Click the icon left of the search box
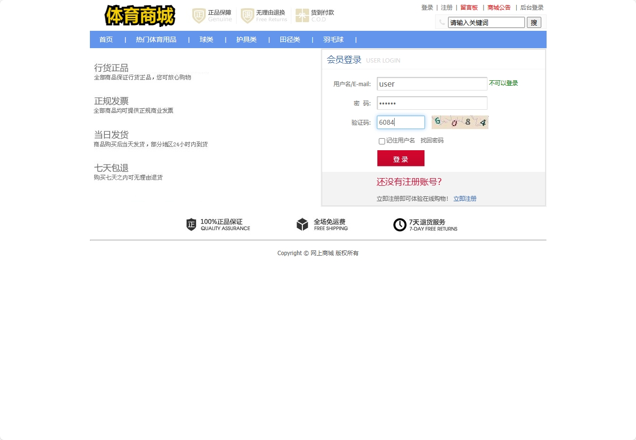Screen dimensions: 636x440 pyautogui.click(x=441, y=22)
